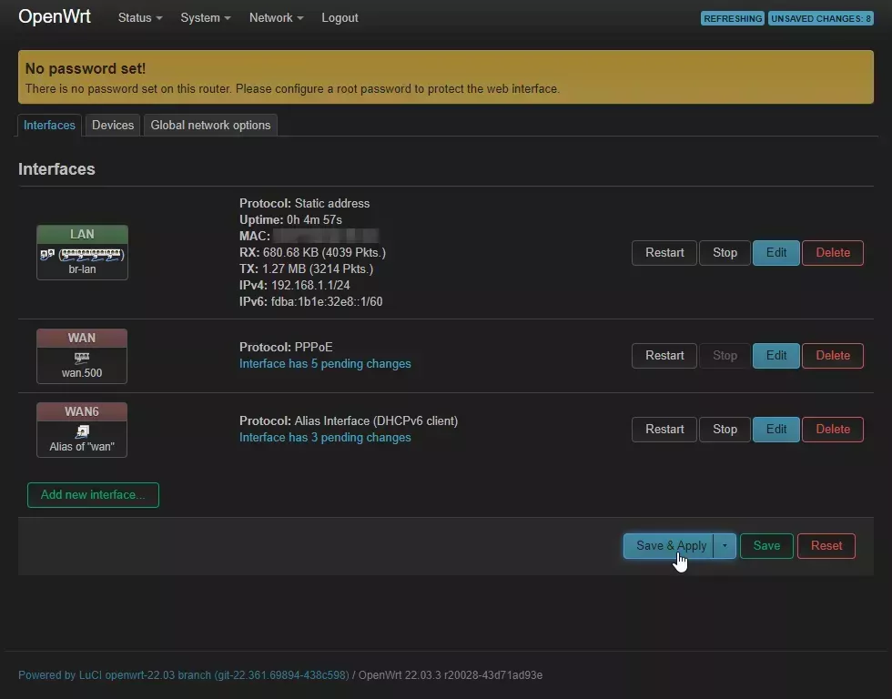Click the OpenWrt 22.03.3 version text in footer
This screenshot has height=699, width=892.
point(450,675)
